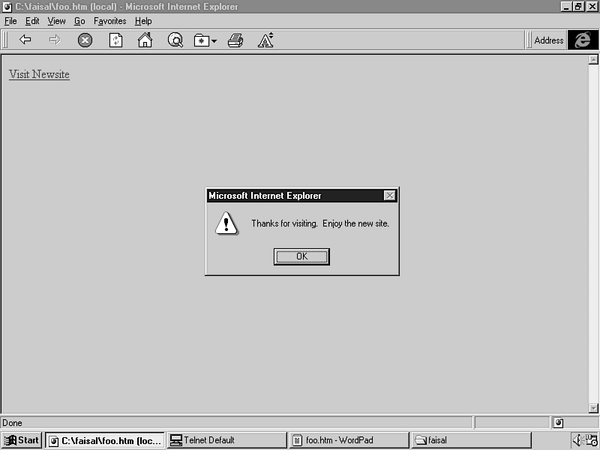
Task: Click the Internet Explorer logo icon
Action: coord(583,40)
